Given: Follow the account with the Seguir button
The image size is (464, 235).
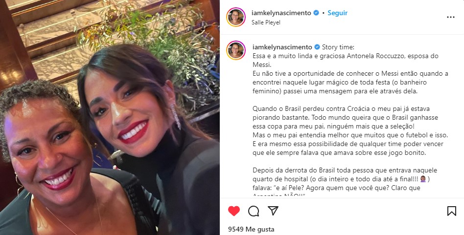Looking at the screenshot, I should click(x=337, y=13).
